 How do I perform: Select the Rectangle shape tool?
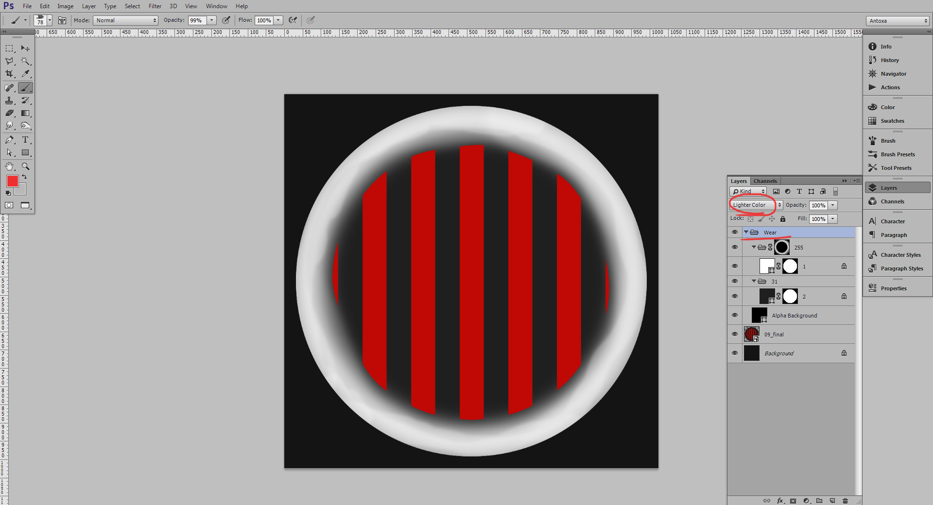25,152
